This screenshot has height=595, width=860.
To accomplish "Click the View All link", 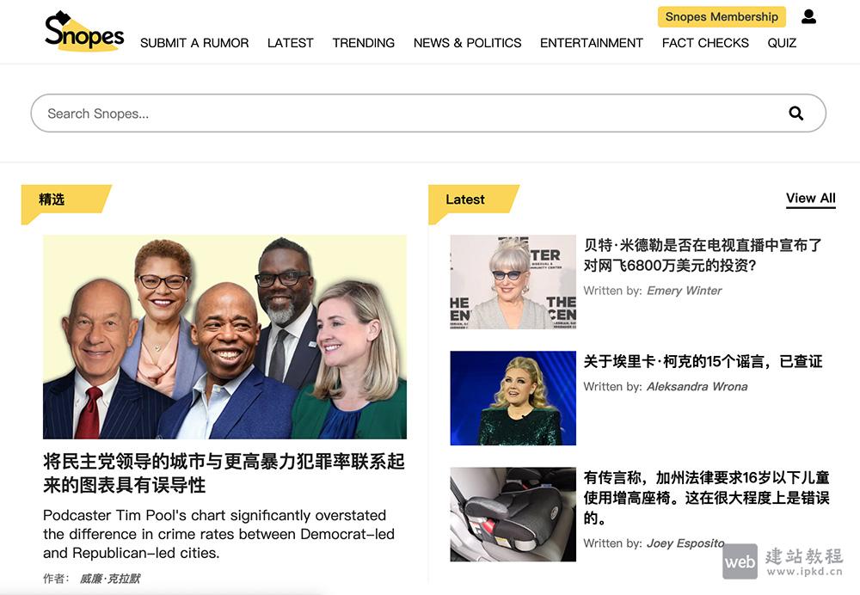I will (810, 198).
